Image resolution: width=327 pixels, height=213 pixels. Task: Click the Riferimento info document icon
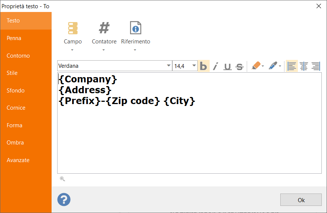pos(136,28)
